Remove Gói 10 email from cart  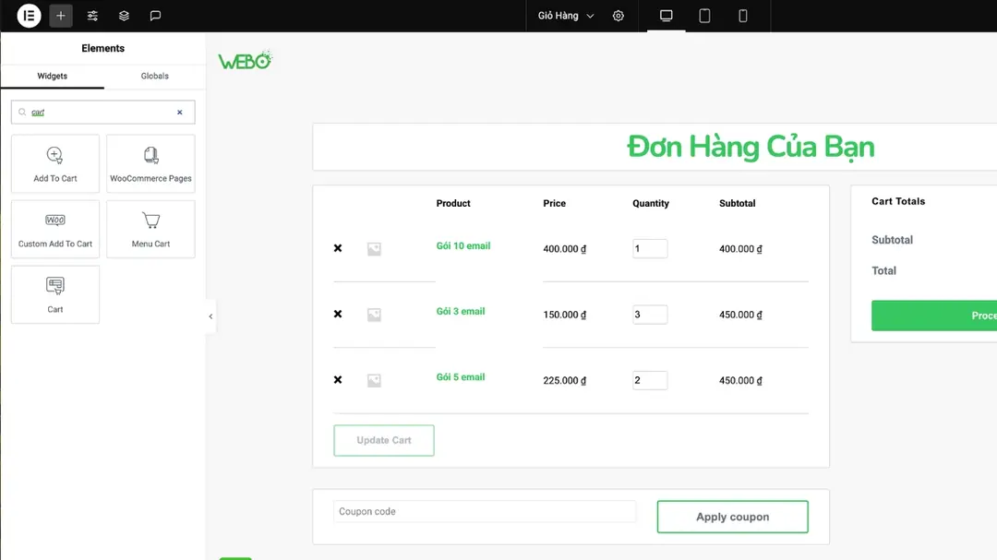pos(338,248)
